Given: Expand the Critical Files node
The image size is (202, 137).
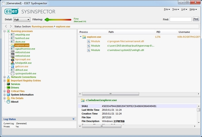Looking at the screenshot, I should point(4,91).
